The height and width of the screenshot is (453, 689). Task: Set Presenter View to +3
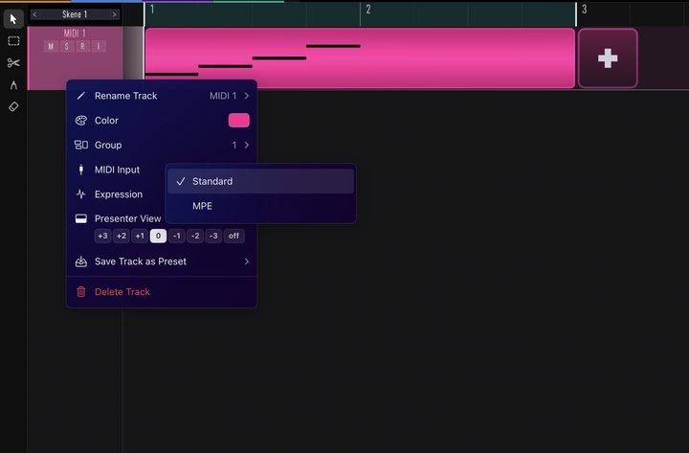point(102,237)
